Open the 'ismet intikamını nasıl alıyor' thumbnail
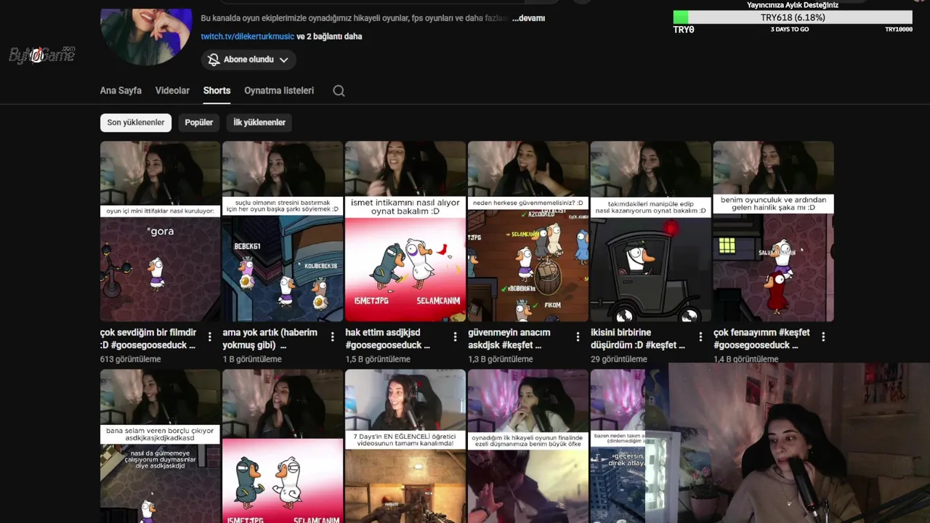The width and height of the screenshot is (930, 523). [x=405, y=231]
